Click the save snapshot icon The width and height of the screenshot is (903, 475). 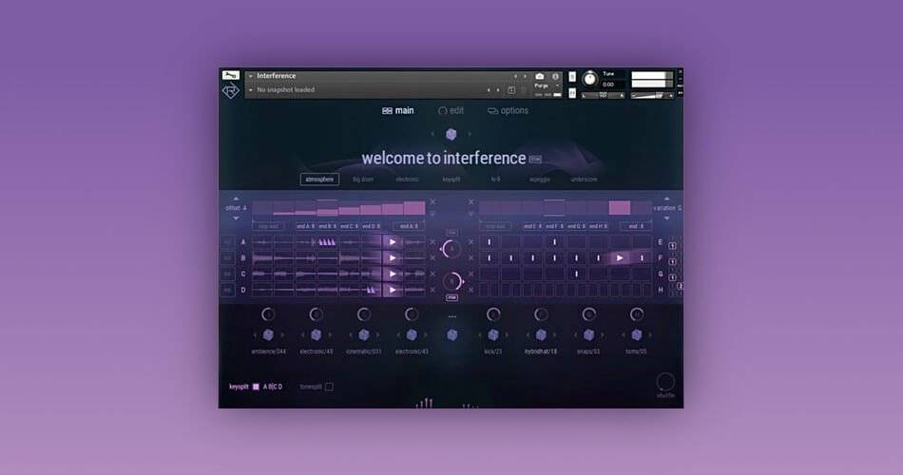(511, 90)
